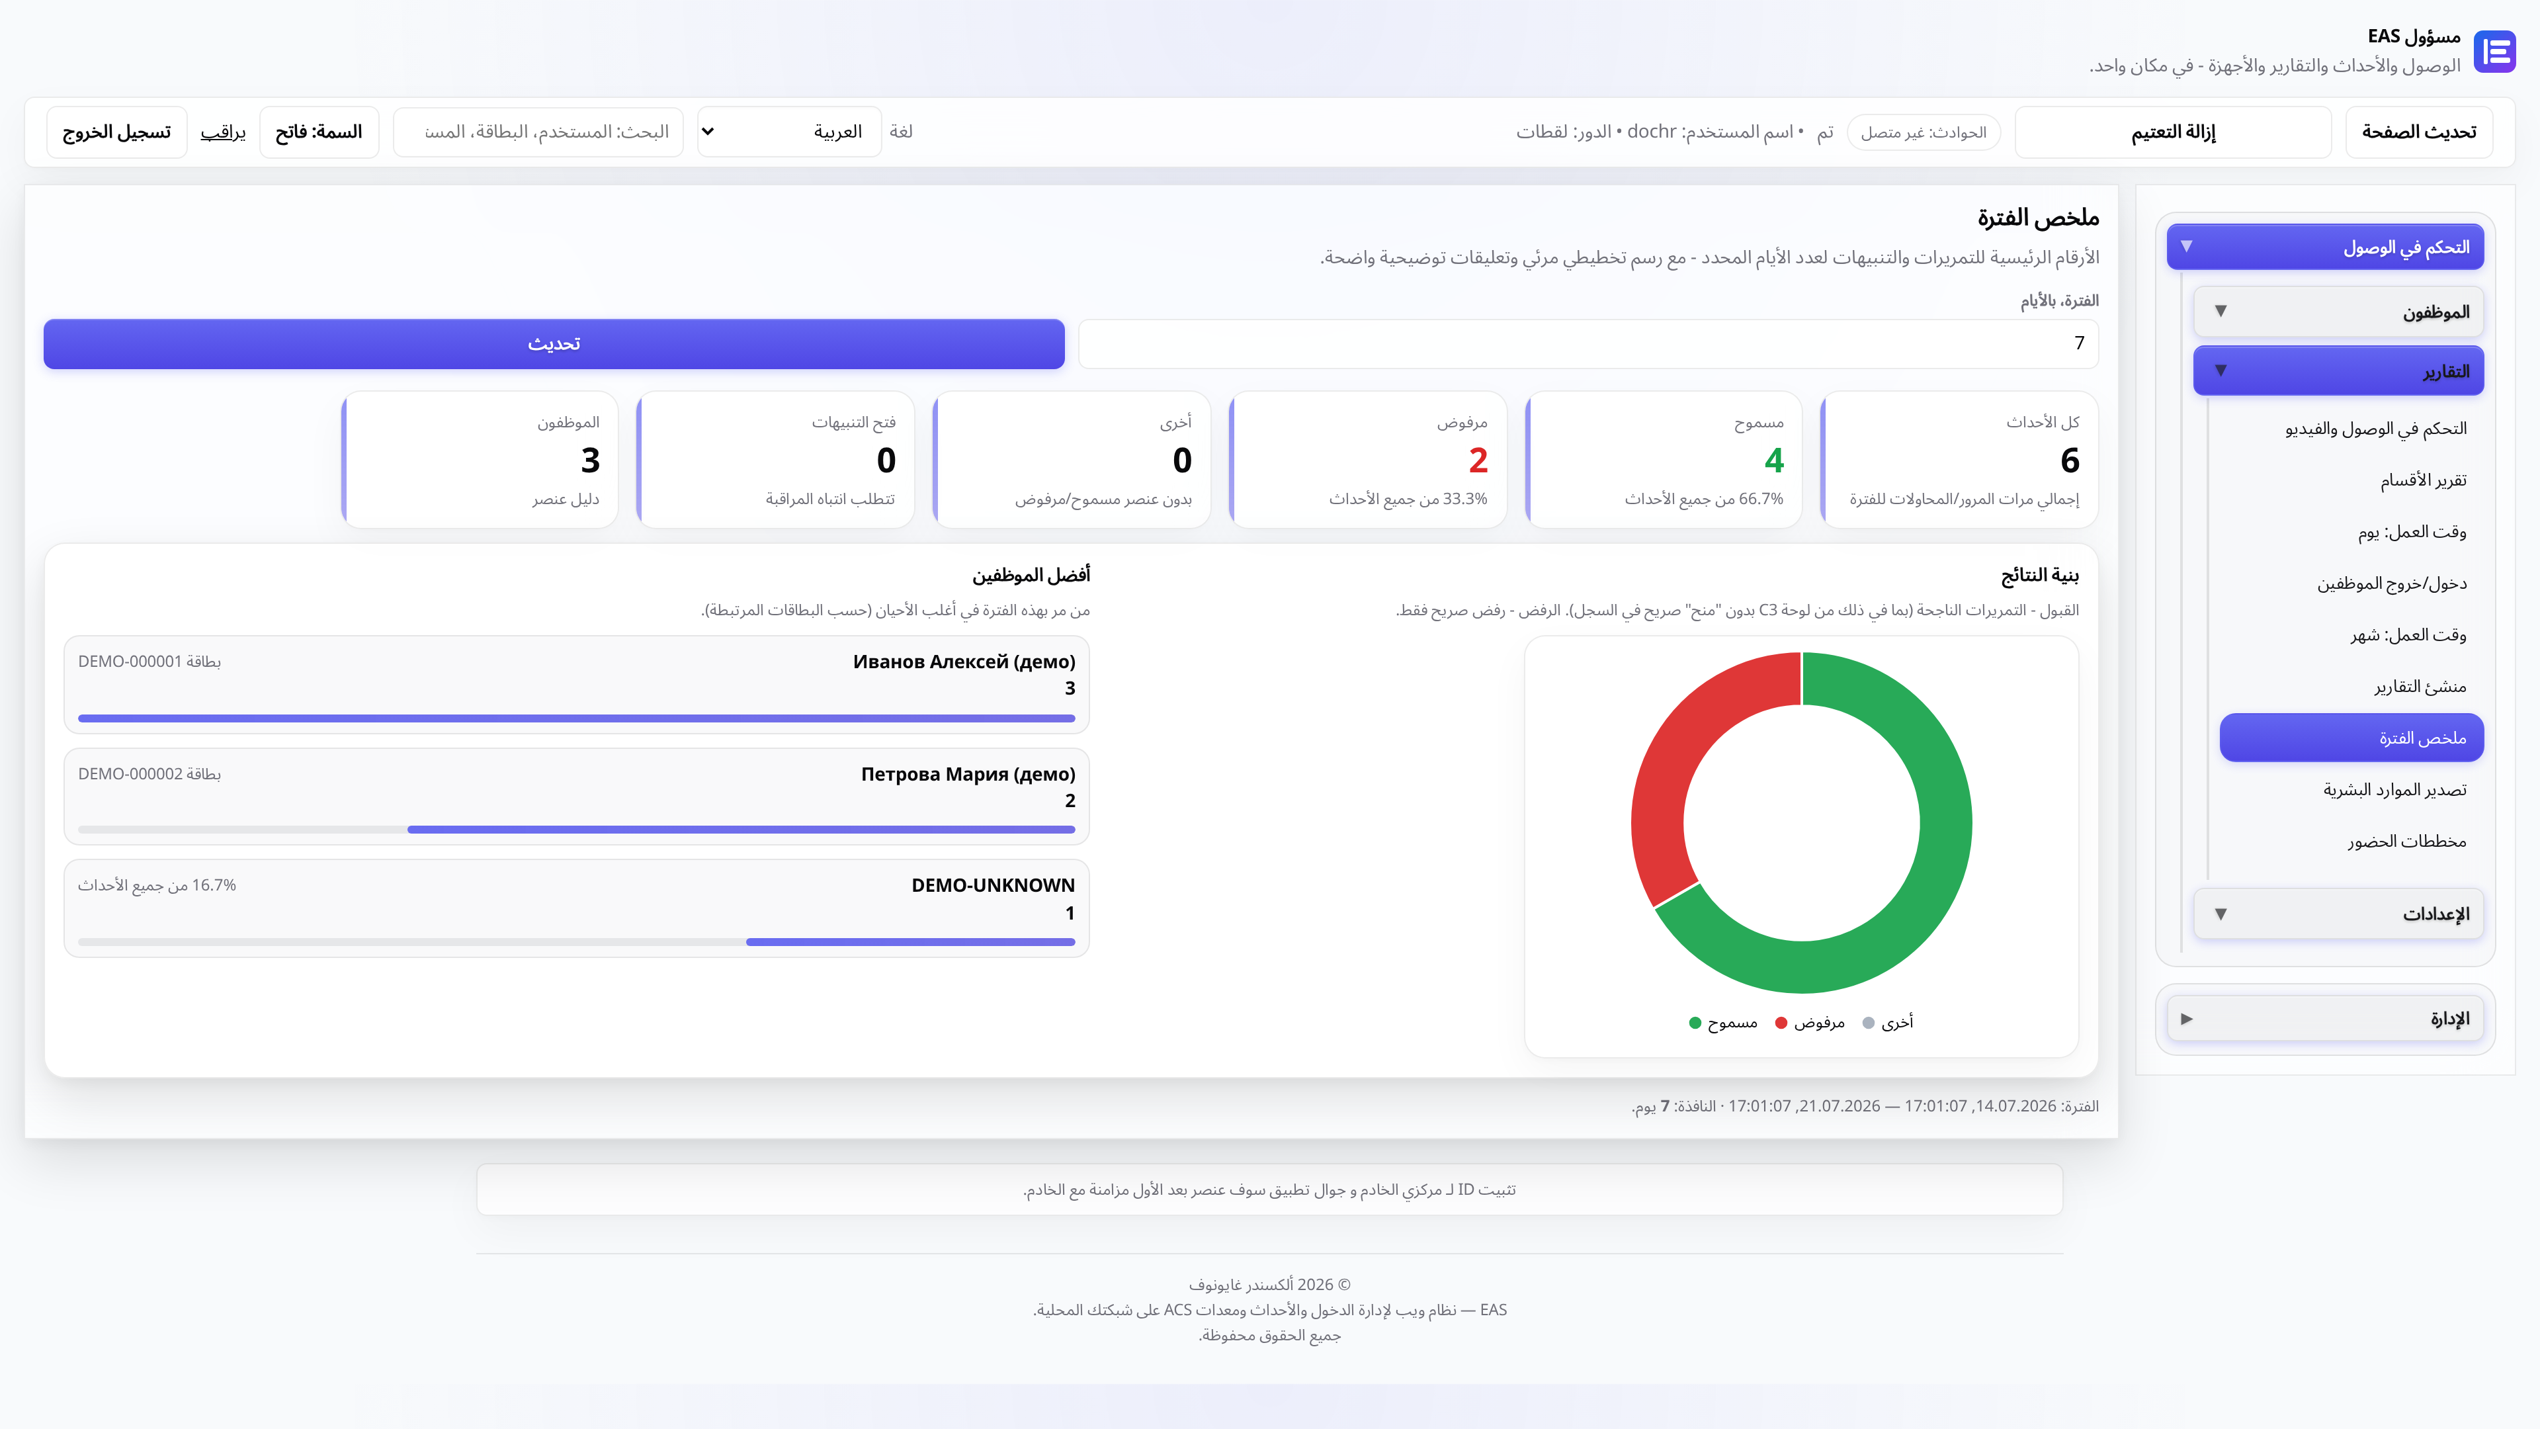The height and width of the screenshot is (1429, 2540).
Task: Select the DEMO-UNKNOWN row title
Action: pyautogui.click(x=993, y=886)
